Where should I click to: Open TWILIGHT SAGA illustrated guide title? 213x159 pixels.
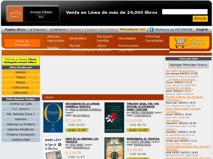[x=143, y=106]
